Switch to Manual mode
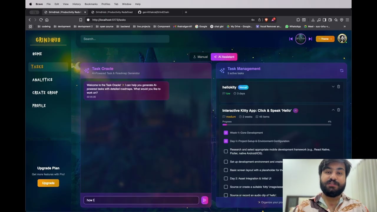The height and width of the screenshot is (212, 377). point(200,57)
